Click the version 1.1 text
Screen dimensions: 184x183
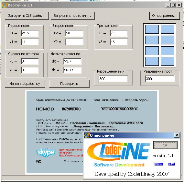[163, 156]
